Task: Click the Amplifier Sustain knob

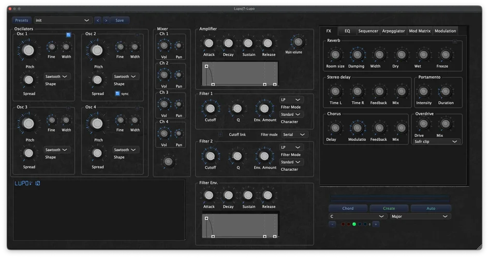Action: 248,43
